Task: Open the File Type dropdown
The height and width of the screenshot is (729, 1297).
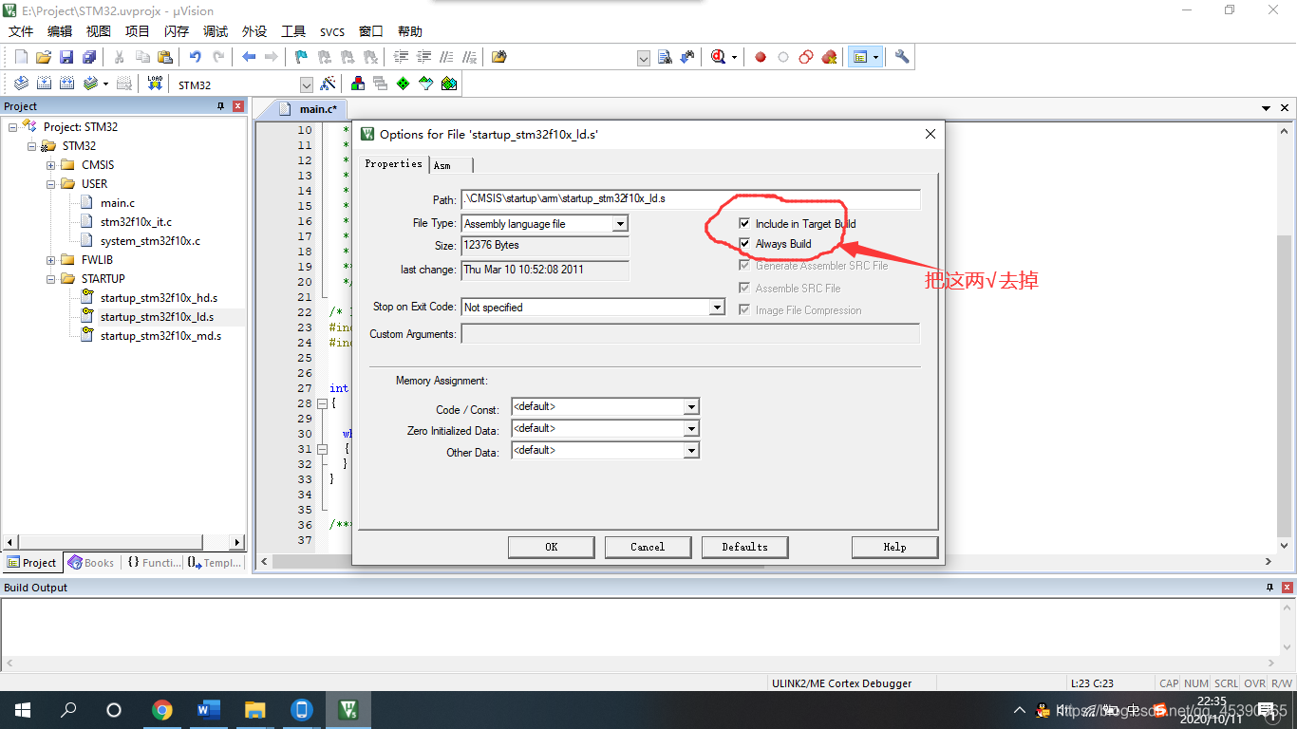Action: (x=620, y=224)
